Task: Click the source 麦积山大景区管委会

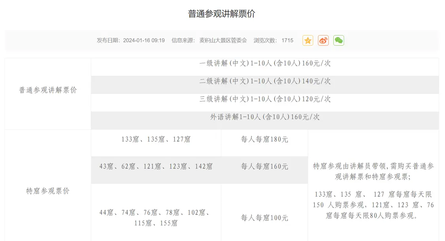Action: point(223,41)
